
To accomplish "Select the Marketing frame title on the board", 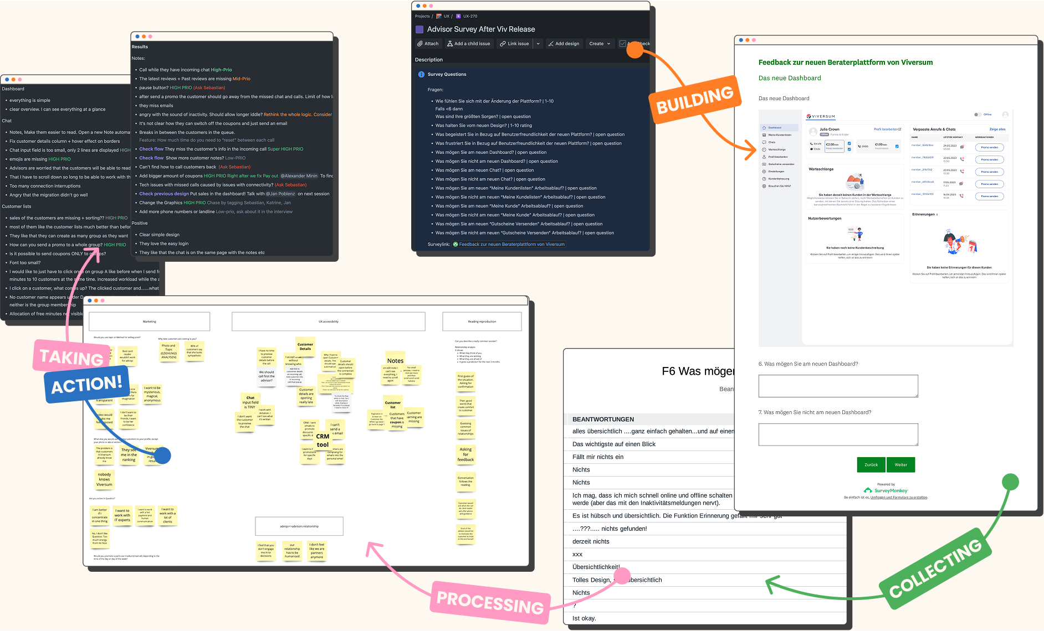I will point(150,322).
